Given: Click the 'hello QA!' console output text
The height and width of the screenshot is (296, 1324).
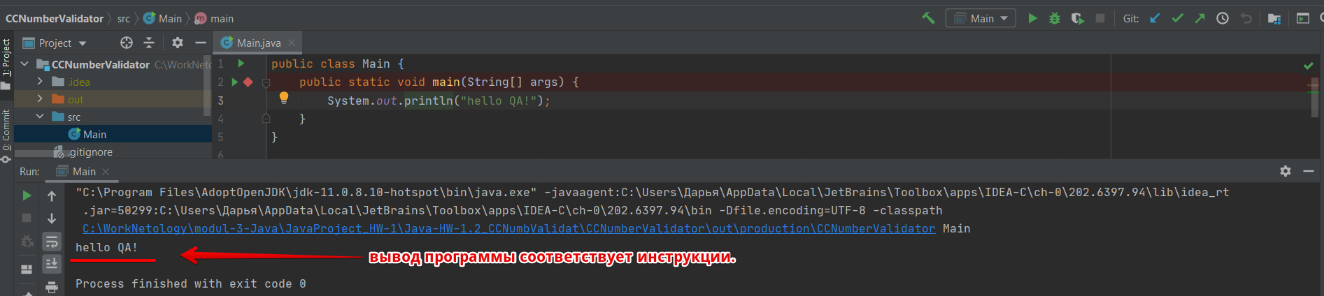Looking at the screenshot, I should coord(106,247).
